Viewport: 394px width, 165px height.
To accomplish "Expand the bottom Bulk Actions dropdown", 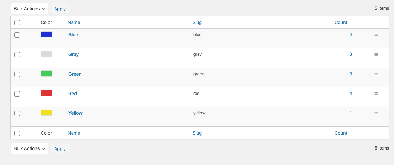I will (30, 148).
